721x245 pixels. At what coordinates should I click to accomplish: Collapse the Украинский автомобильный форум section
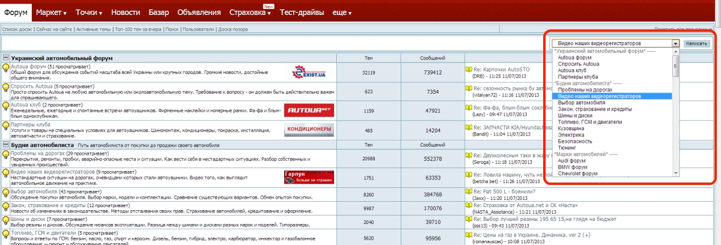tap(6, 58)
